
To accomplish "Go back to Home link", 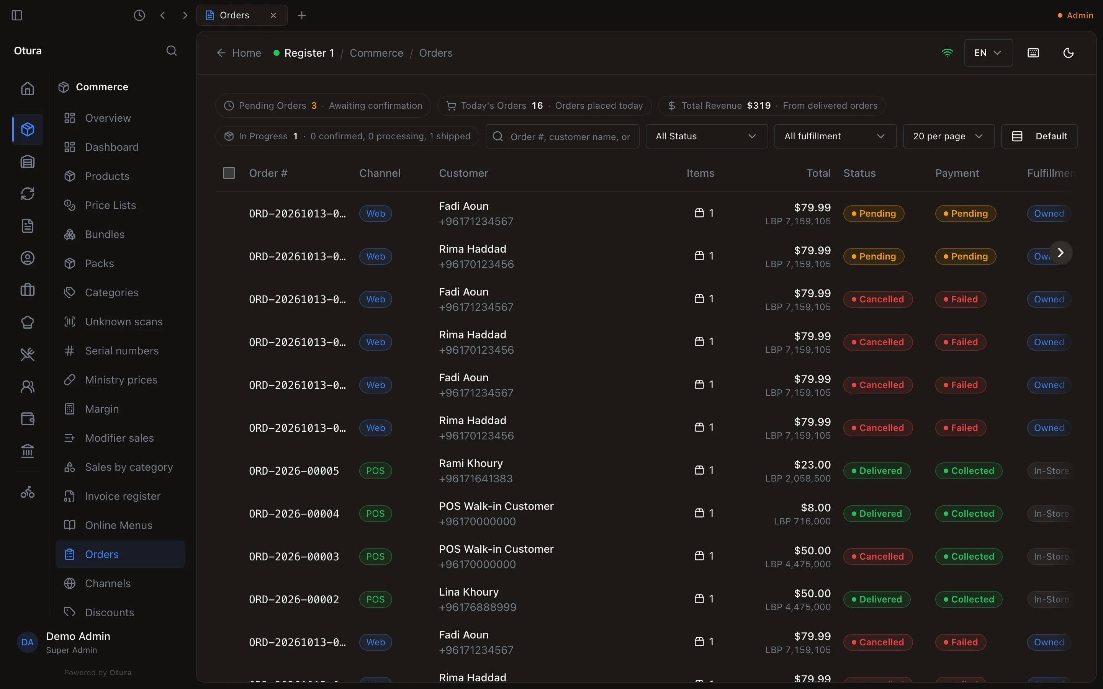I will pos(239,53).
